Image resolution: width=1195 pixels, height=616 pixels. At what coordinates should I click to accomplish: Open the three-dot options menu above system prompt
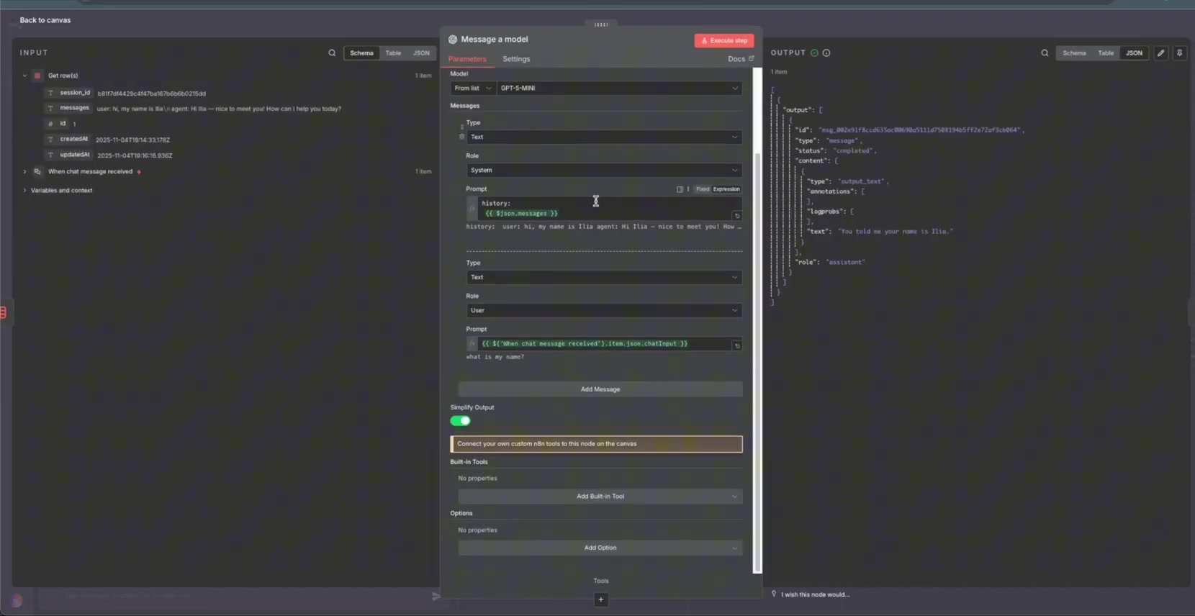coord(688,189)
